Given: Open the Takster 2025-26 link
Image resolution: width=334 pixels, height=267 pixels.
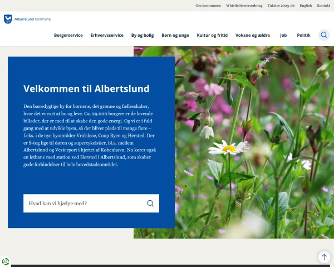Looking at the screenshot, I should coord(281,6).
